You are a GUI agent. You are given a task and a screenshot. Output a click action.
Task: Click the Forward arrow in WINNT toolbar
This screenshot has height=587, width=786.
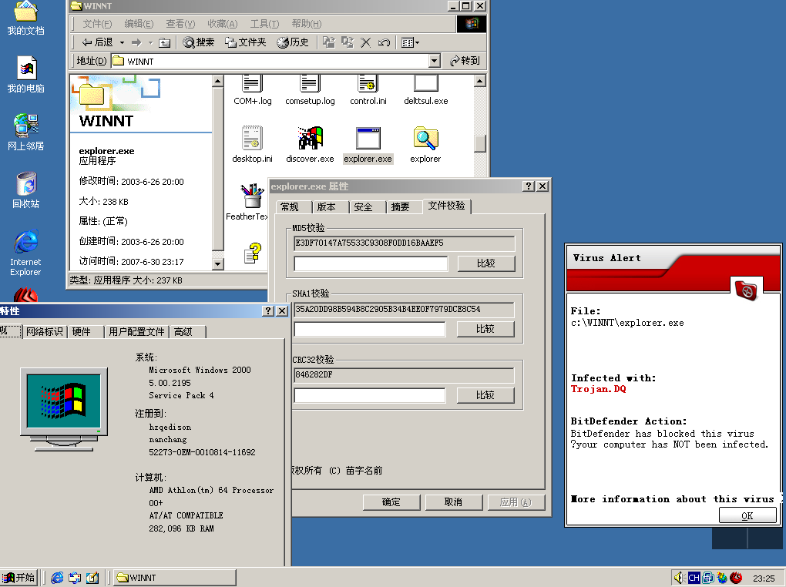coord(136,42)
